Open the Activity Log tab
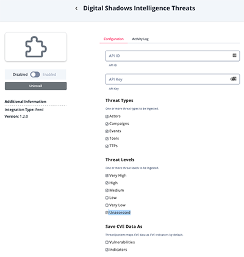This screenshot has width=244, height=257. 140,39
